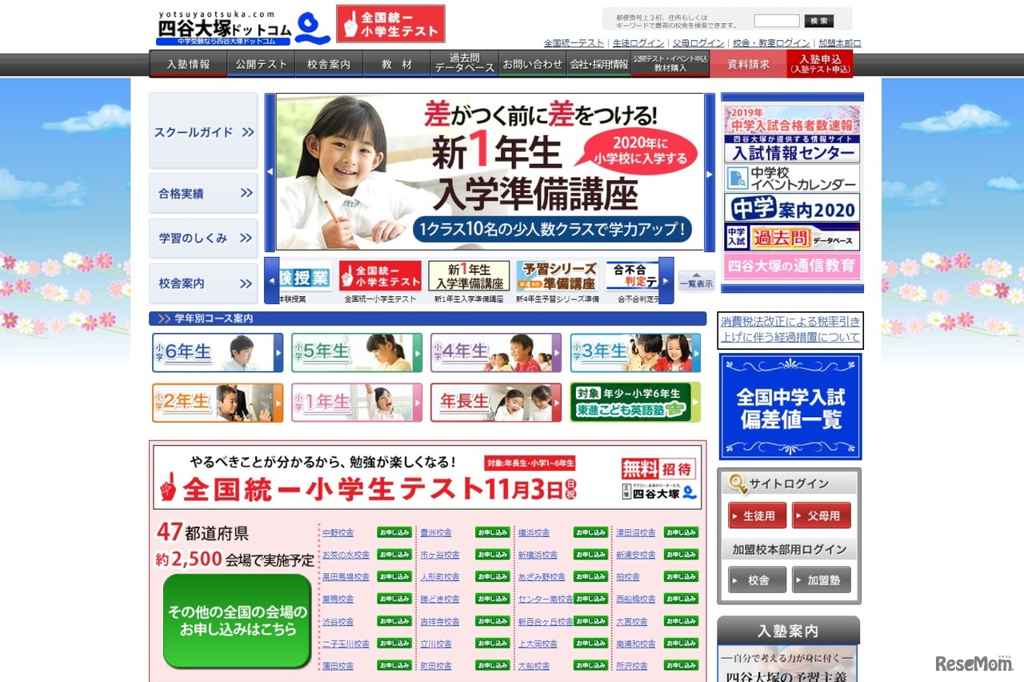
Task: Open the 全国統一小学生テスト banner beside the logo
Action: pos(390,23)
